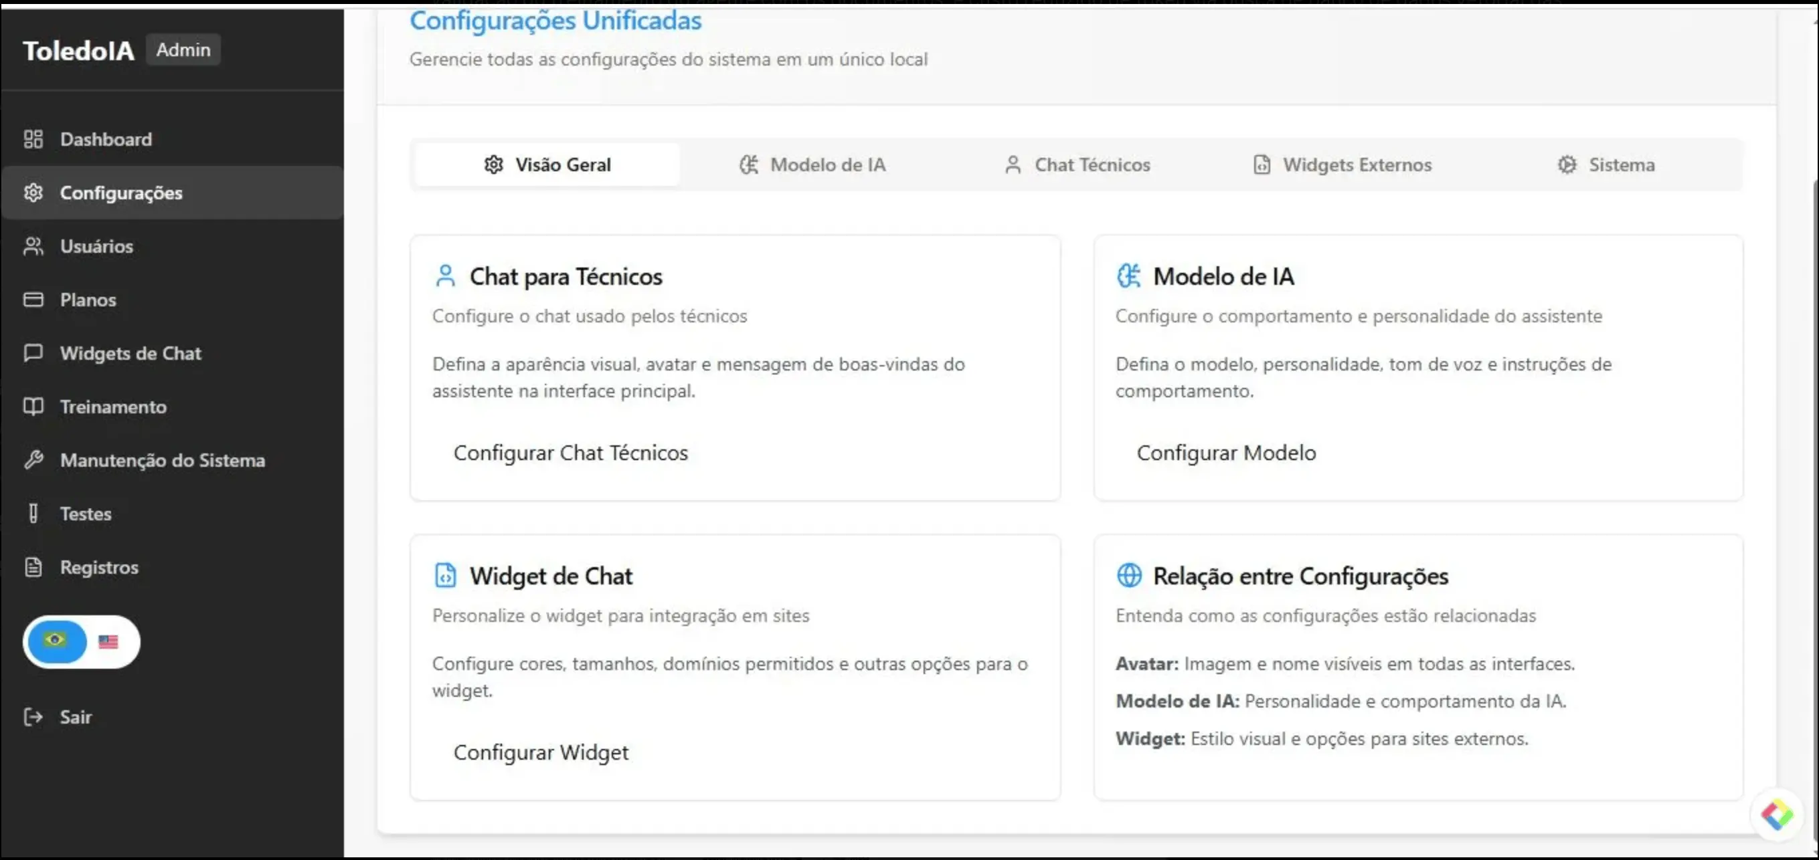The width and height of the screenshot is (1819, 860).
Task: Click the Configurações gear icon in sidebar
Action: click(x=33, y=193)
